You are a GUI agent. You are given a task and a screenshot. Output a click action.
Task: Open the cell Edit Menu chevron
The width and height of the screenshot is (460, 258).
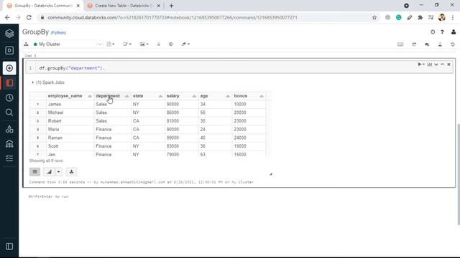(x=436, y=64)
